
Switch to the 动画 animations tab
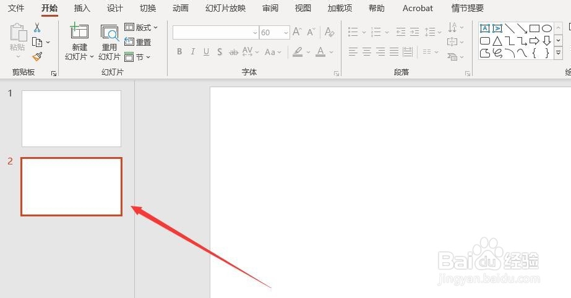click(x=181, y=8)
